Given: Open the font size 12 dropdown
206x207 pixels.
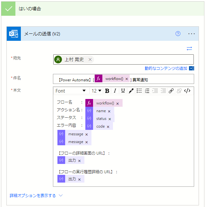Looking at the screenshot, I should pyautogui.click(x=96, y=91).
